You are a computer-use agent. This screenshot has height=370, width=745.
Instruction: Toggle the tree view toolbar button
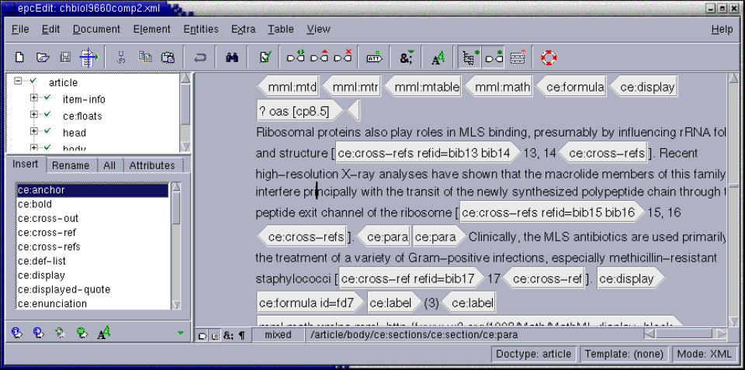click(470, 57)
